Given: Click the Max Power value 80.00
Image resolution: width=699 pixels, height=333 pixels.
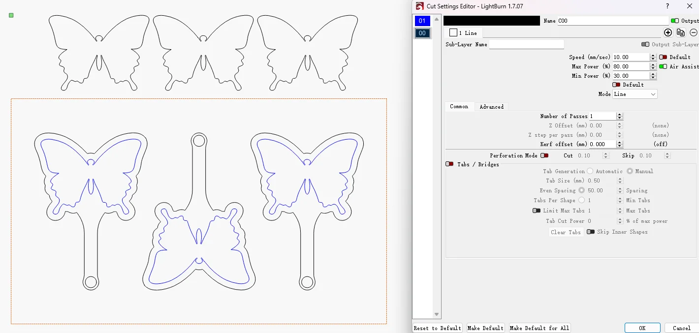Looking at the screenshot, I should [631, 66].
